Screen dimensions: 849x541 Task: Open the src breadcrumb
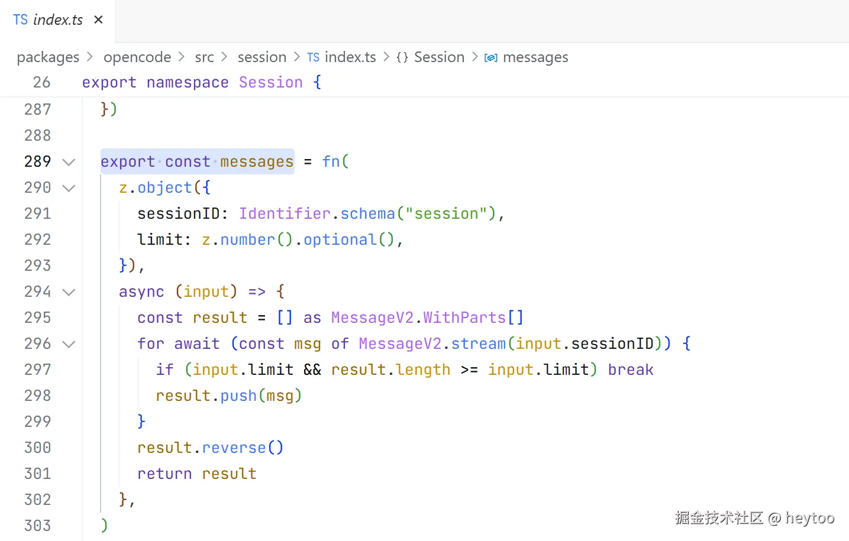[205, 57]
